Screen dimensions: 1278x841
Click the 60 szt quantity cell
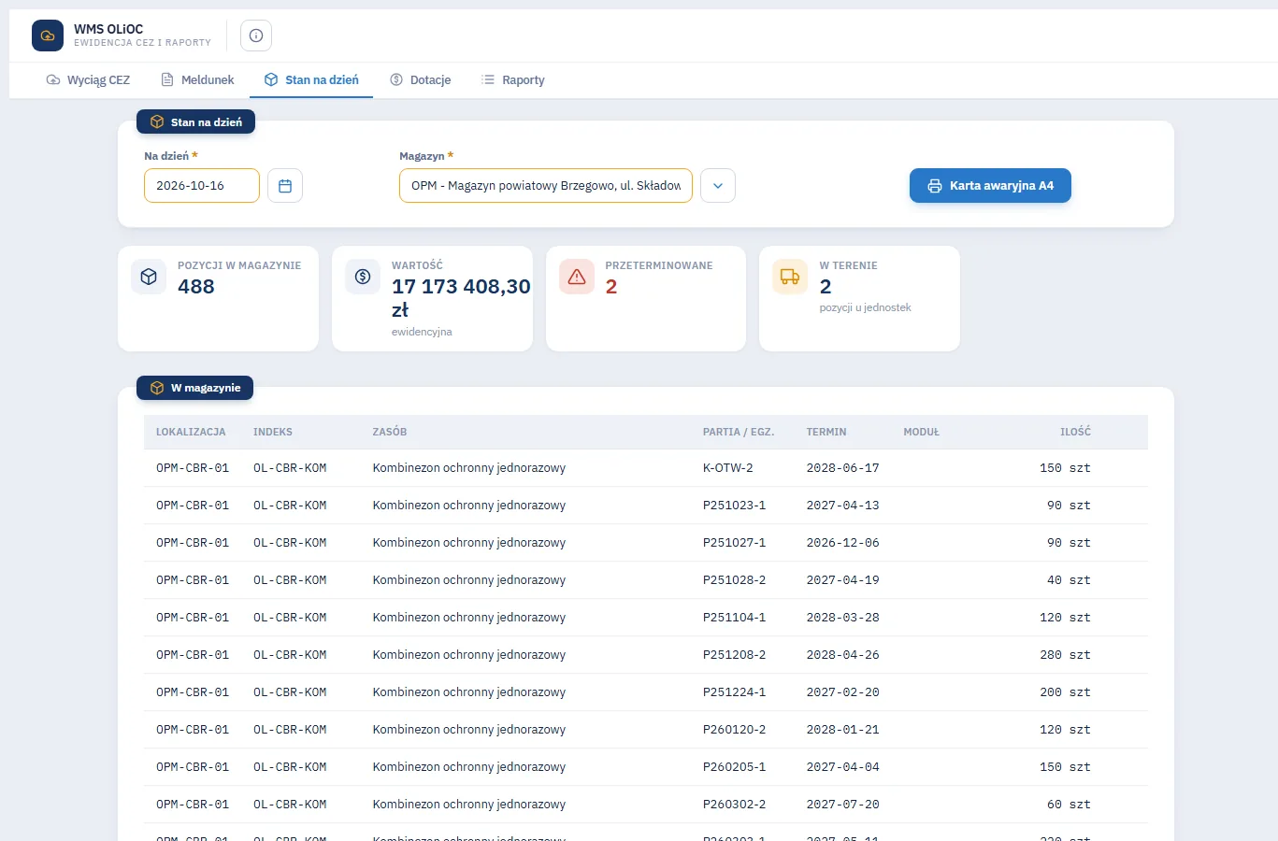[1069, 805]
